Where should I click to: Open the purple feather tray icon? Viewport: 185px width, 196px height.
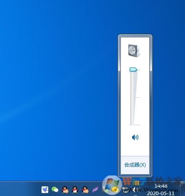[x=95, y=190]
